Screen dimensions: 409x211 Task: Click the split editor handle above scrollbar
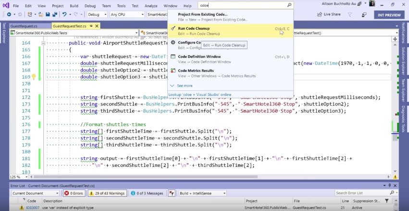point(395,39)
